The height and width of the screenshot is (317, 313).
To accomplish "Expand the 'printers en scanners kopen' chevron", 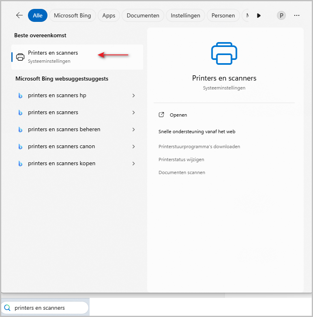I will (133, 164).
